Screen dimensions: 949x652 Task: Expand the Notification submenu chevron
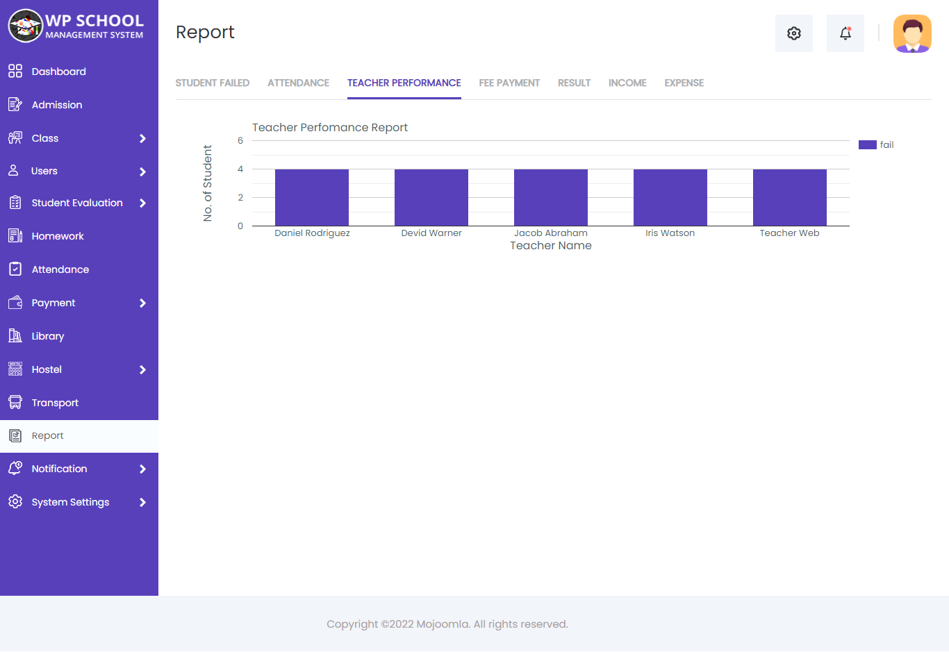pyautogui.click(x=142, y=469)
